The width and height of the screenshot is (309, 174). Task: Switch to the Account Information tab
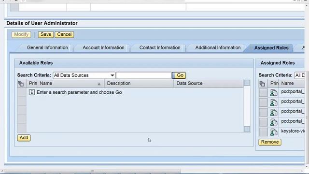tap(103, 48)
